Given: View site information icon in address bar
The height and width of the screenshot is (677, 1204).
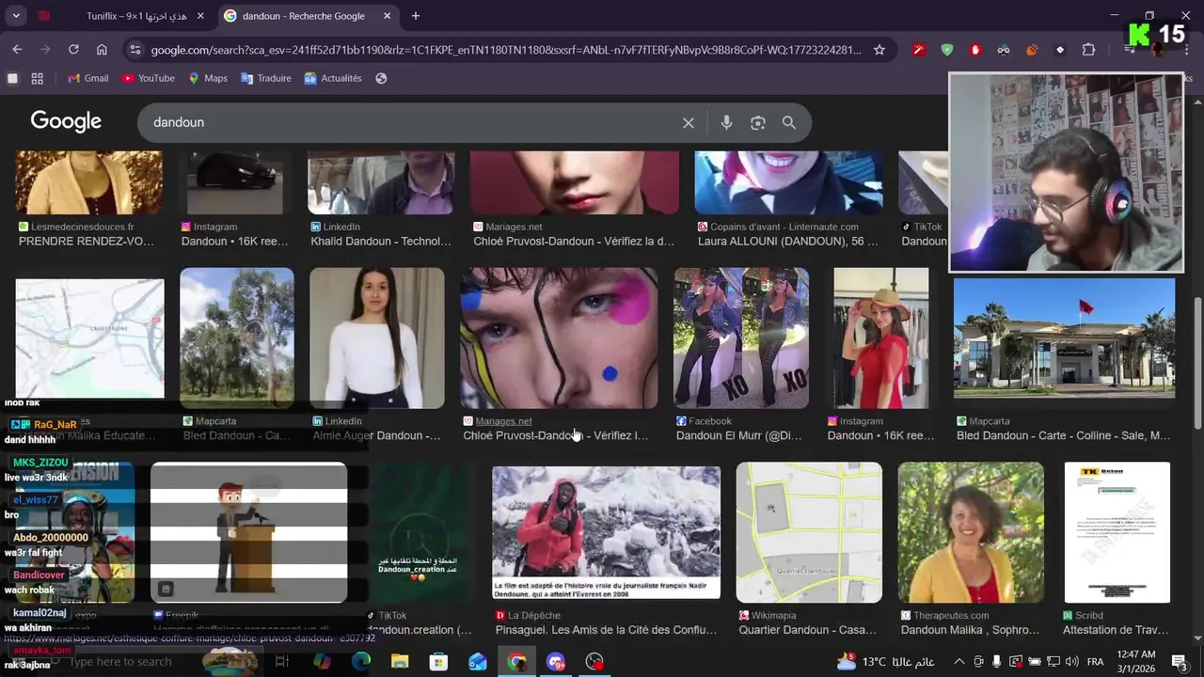Looking at the screenshot, I should point(135,50).
